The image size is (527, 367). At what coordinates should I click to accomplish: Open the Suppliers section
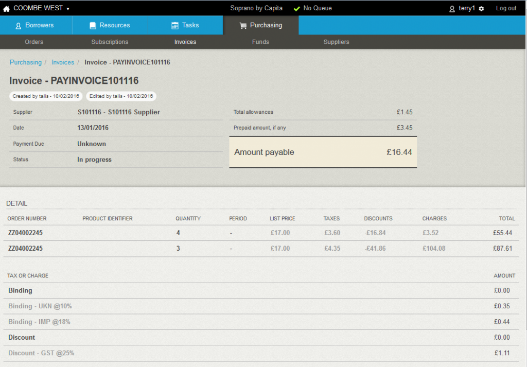pyautogui.click(x=336, y=42)
